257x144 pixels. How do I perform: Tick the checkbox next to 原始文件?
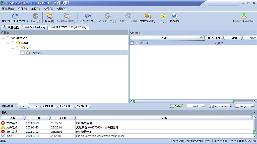pos(8,38)
